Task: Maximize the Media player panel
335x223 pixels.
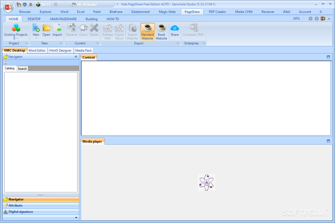Action: click(328, 141)
